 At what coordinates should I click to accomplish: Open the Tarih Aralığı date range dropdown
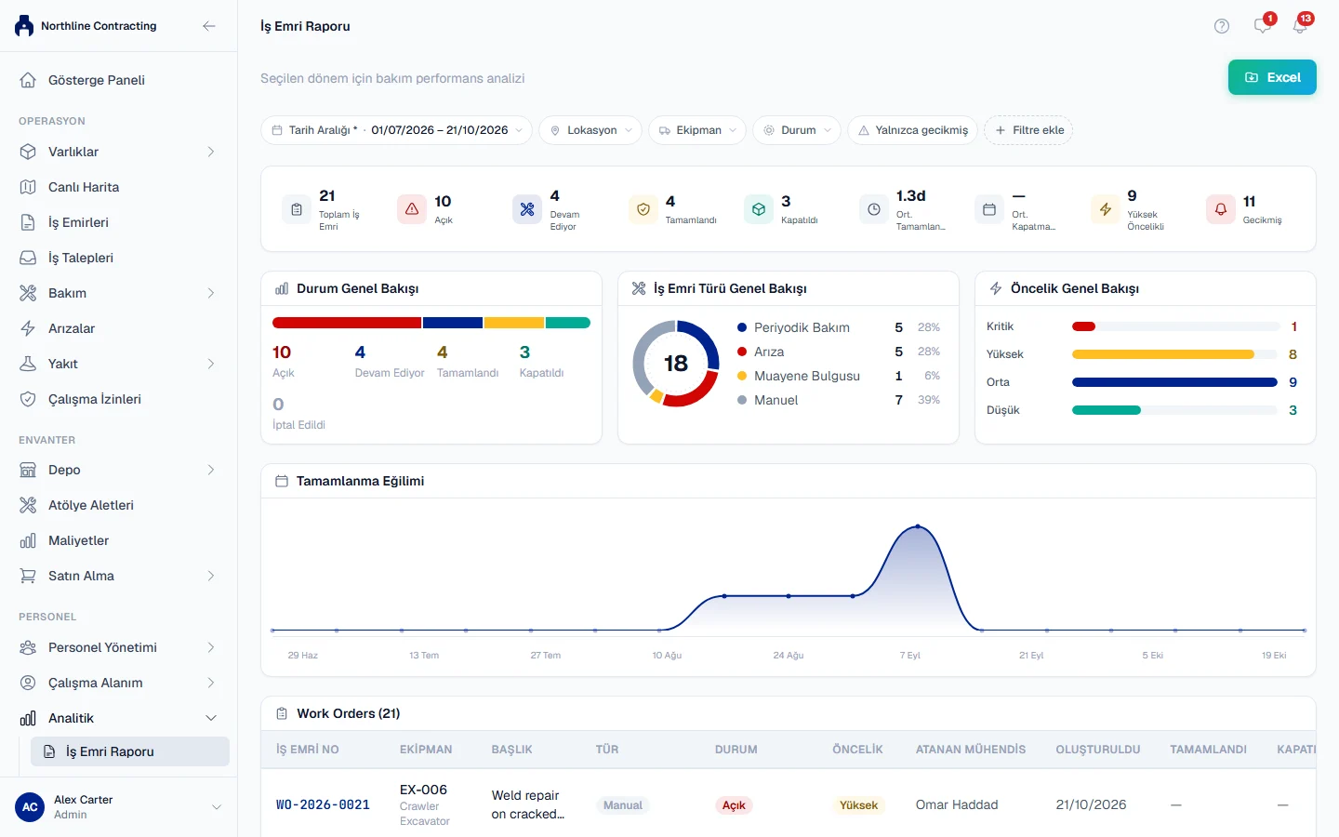tap(396, 130)
